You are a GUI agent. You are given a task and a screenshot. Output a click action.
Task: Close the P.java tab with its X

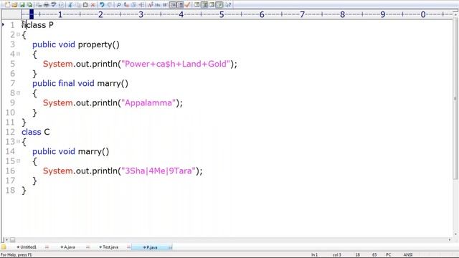click(170, 247)
